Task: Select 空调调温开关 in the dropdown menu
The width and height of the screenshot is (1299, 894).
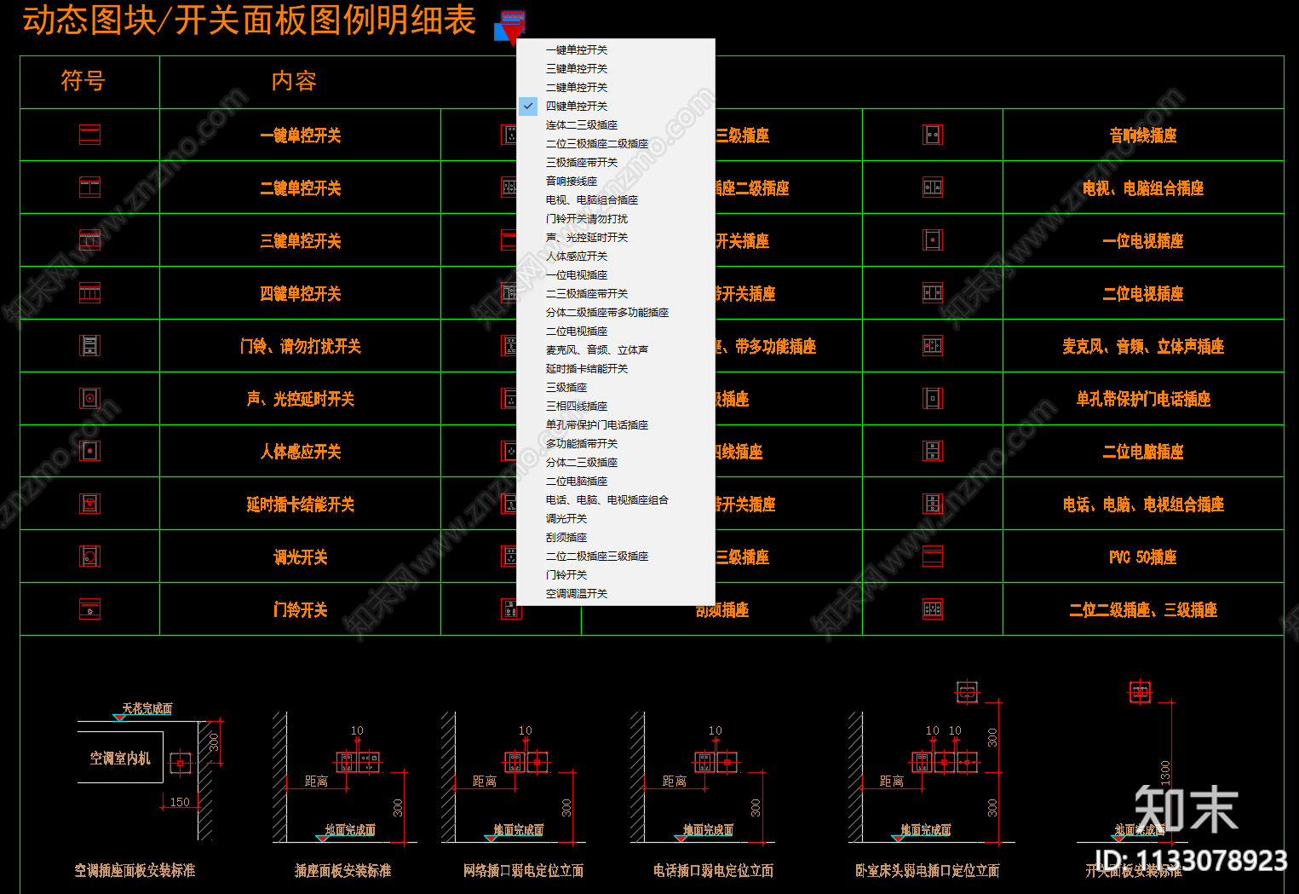Action: [x=577, y=594]
